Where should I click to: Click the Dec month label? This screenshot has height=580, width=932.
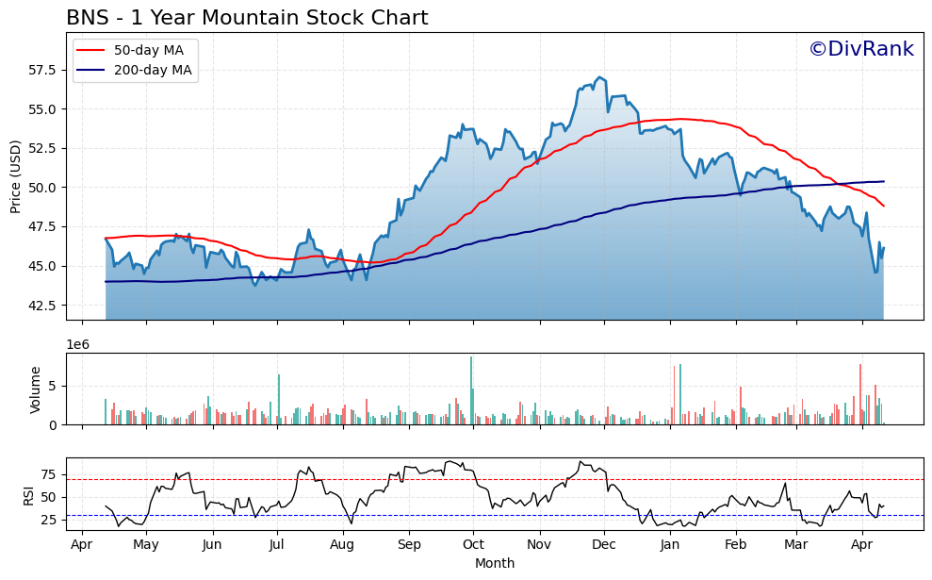pos(604,544)
